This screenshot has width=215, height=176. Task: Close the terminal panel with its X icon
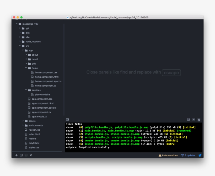(199, 120)
